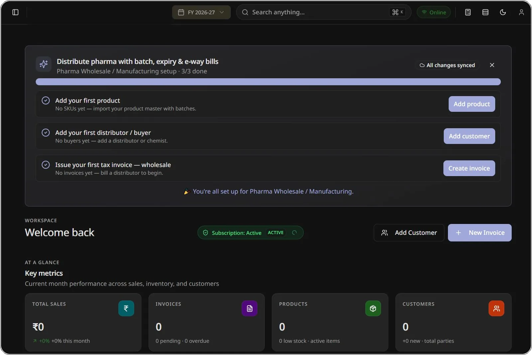This screenshot has height=355, width=532.
Task: Toggle dark mode moon icon
Action: click(x=503, y=12)
